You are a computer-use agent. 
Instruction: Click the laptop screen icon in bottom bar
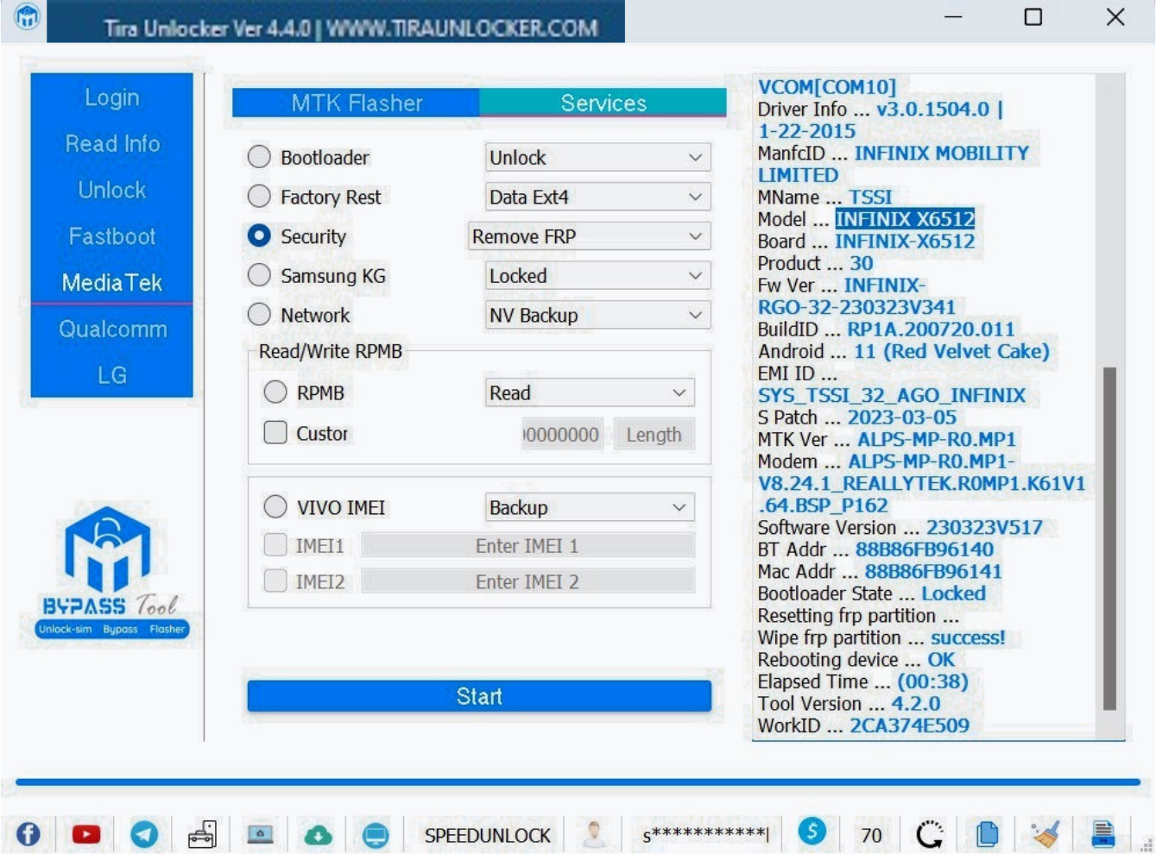260,834
